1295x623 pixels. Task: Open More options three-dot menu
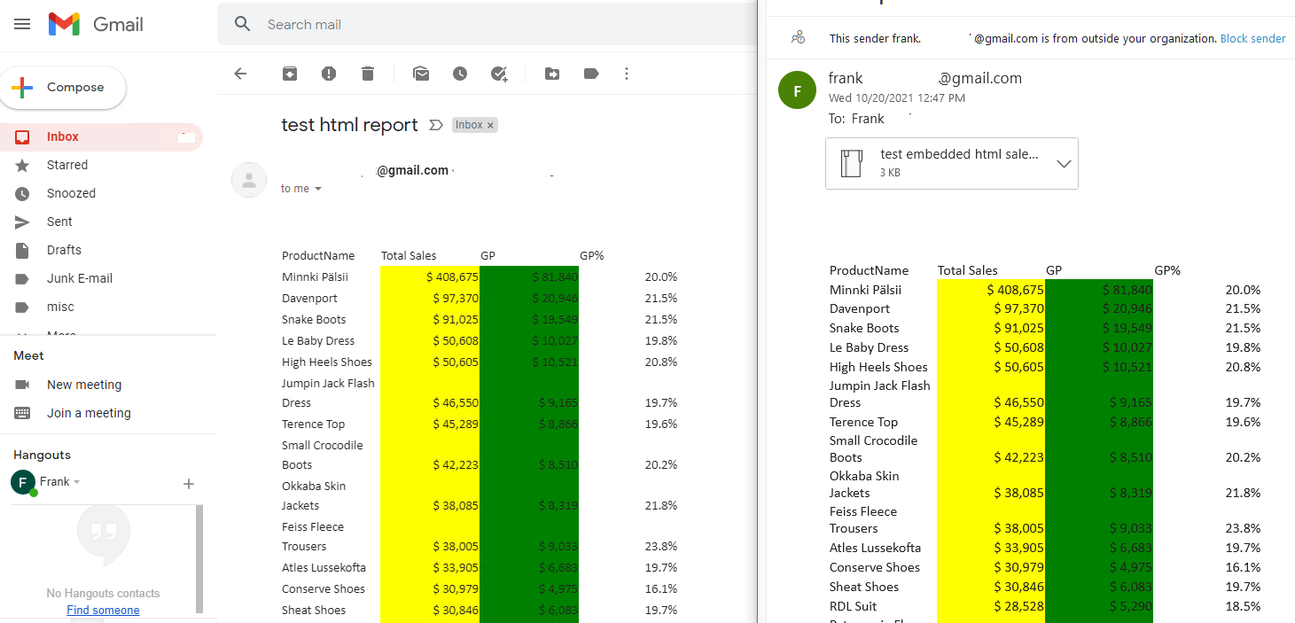tap(627, 74)
